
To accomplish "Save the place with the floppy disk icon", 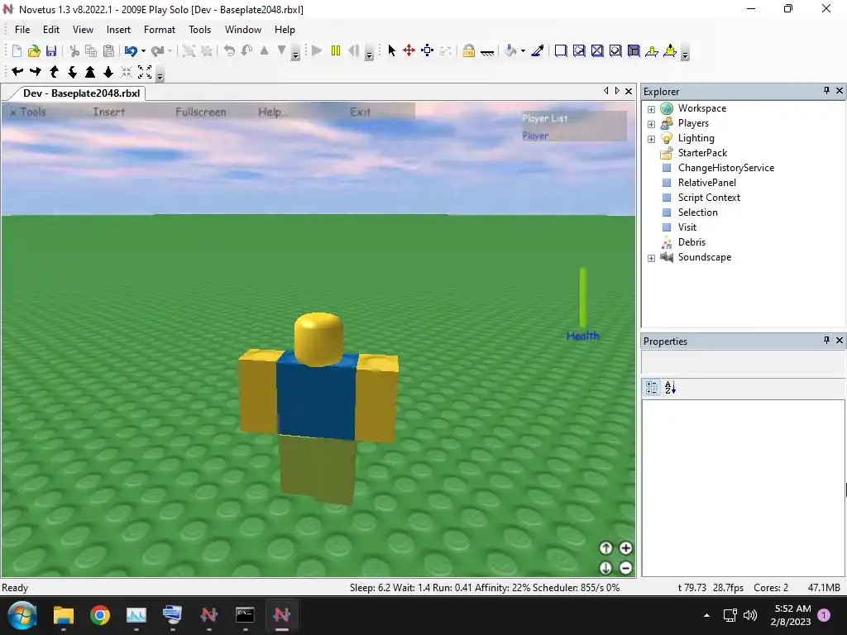I will click(x=51, y=50).
